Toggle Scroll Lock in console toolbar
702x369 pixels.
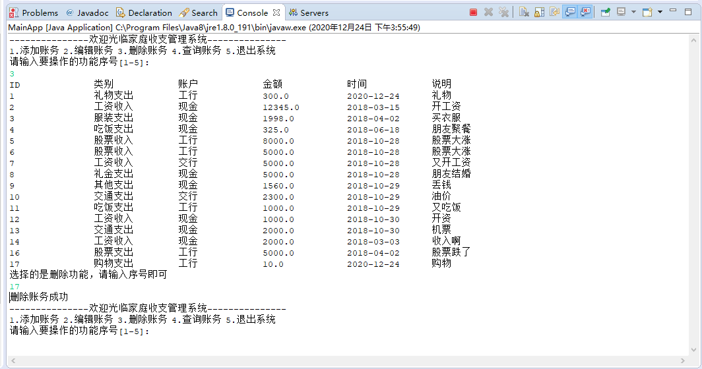[x=540, y=13]
